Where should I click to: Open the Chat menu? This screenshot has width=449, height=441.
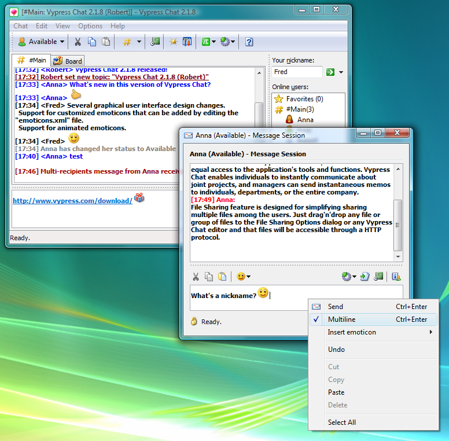pos(20,26)
